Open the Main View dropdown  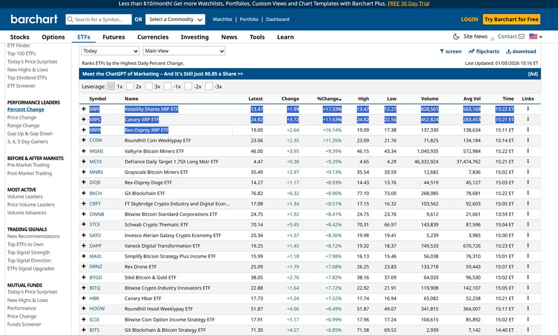point(185,50)
